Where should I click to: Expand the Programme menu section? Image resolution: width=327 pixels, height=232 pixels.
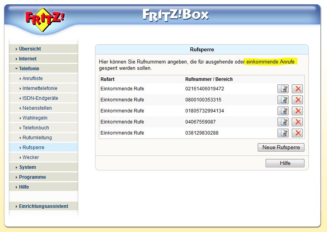coord(44,177)
